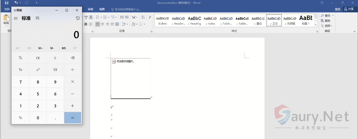Open the 查找 (Find) dropdown arrow
The width and height of the screenshot is (358, 139).
click(333, 16)
